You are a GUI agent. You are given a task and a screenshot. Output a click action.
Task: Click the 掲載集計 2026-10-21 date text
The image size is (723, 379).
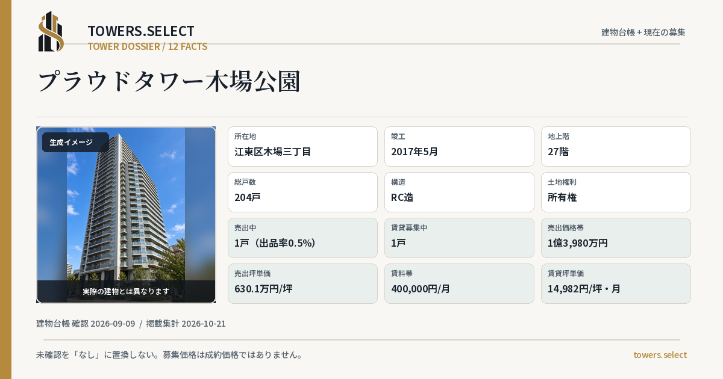(186, 324)
